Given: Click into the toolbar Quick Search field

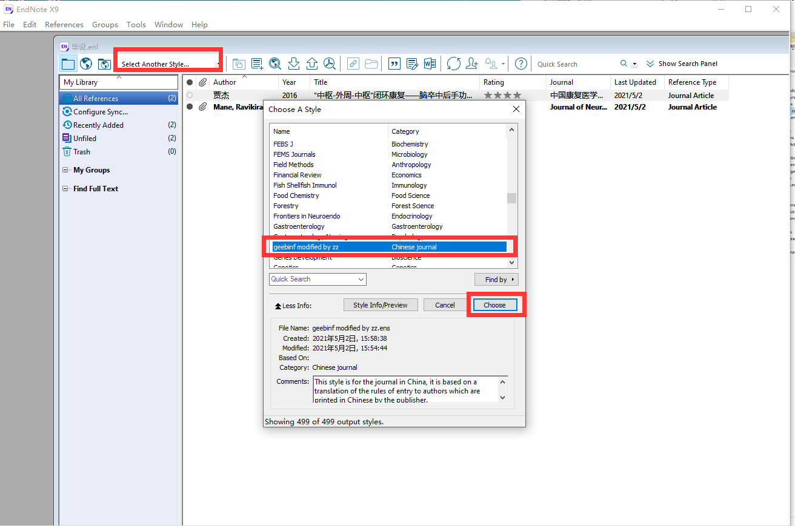Looking at the screenshot, I should [x=577, y=64].
